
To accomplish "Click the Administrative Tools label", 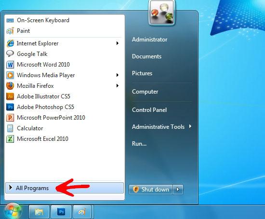I will [x=158, y=127].
